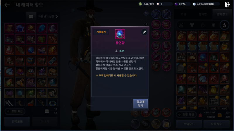Click the storage chest icon near 자동 넣기 설정

[x=31, y=17]
